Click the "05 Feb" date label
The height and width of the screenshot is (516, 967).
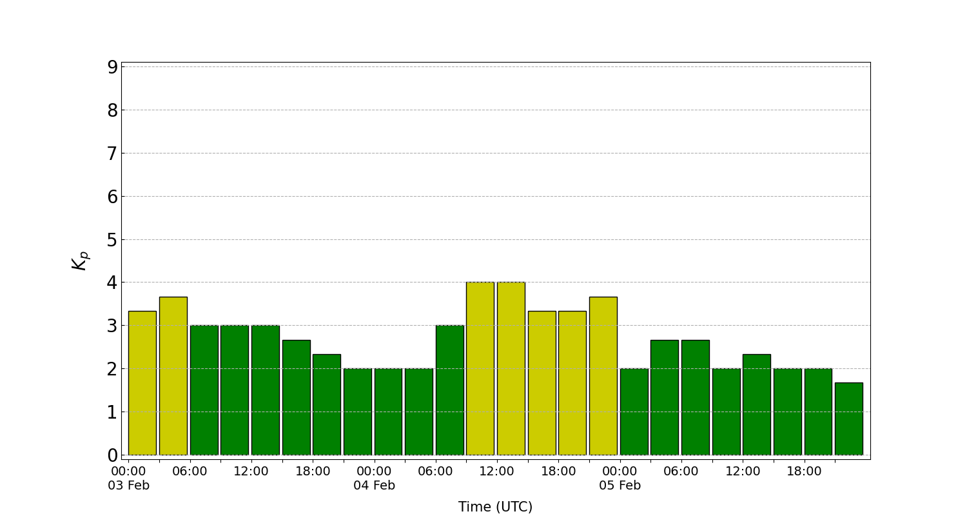620,486
